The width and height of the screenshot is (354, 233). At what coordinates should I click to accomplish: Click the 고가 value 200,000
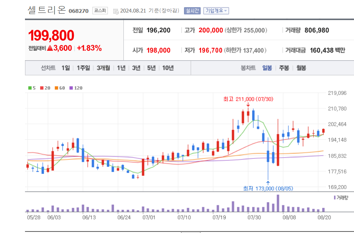(x=211, y=30)
